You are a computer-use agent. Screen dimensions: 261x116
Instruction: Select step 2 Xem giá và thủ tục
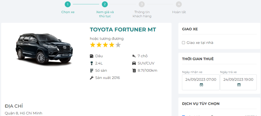pos(105,4)
